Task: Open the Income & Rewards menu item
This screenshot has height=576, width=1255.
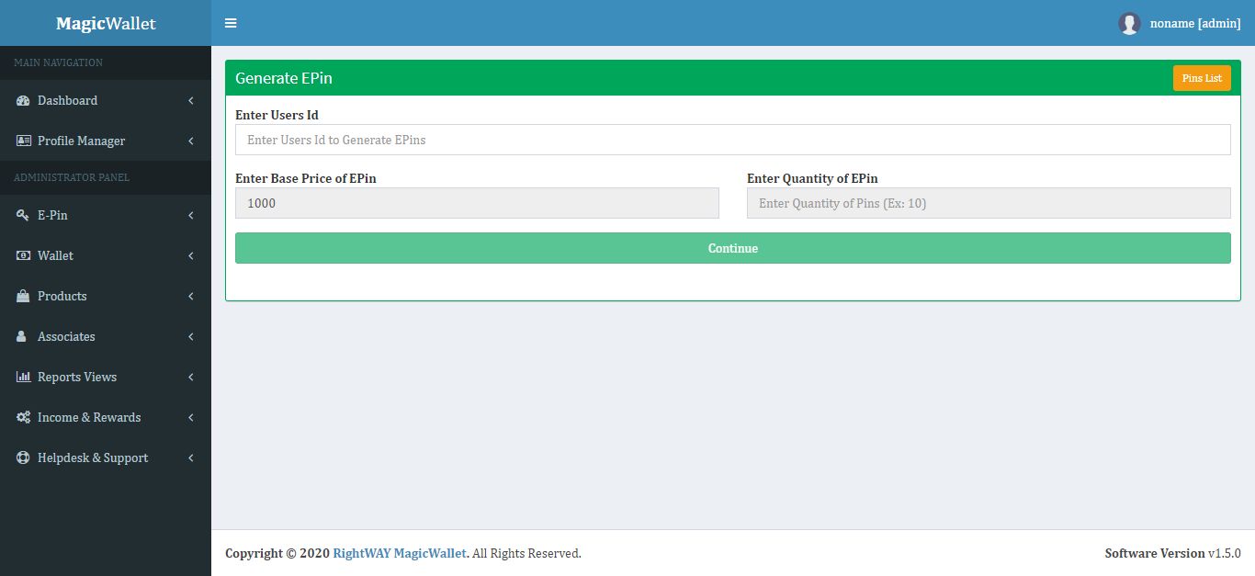Action: [x=106, y=417]
